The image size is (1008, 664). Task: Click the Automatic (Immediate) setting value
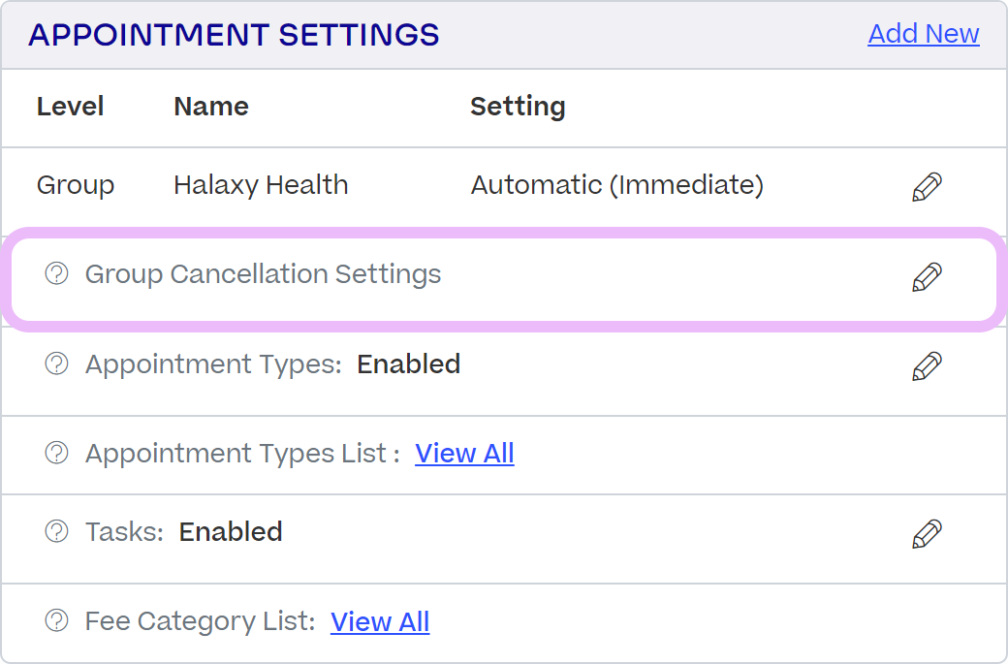pos(617,185)
